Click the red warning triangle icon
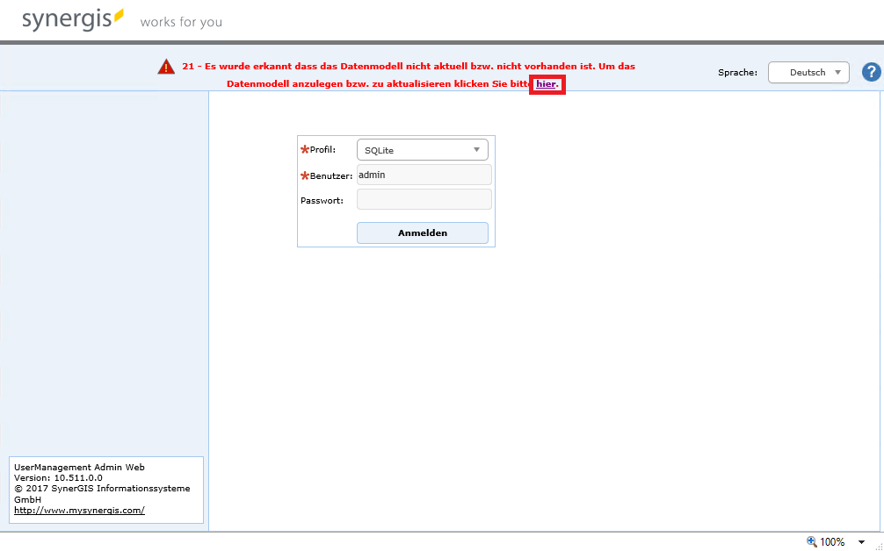Screen dimensions: 884x551 [x=166, y=66]
